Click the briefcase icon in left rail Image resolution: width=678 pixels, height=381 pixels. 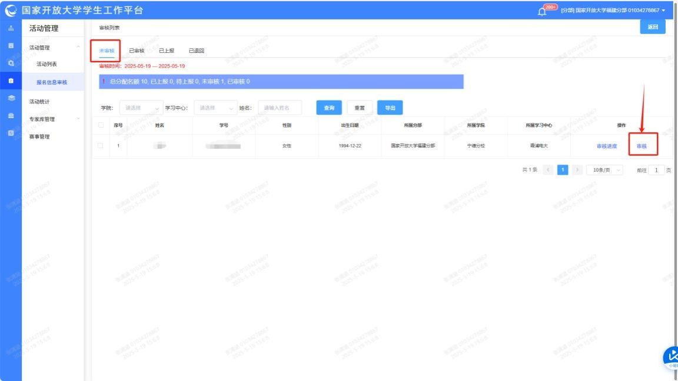point(11,116)
